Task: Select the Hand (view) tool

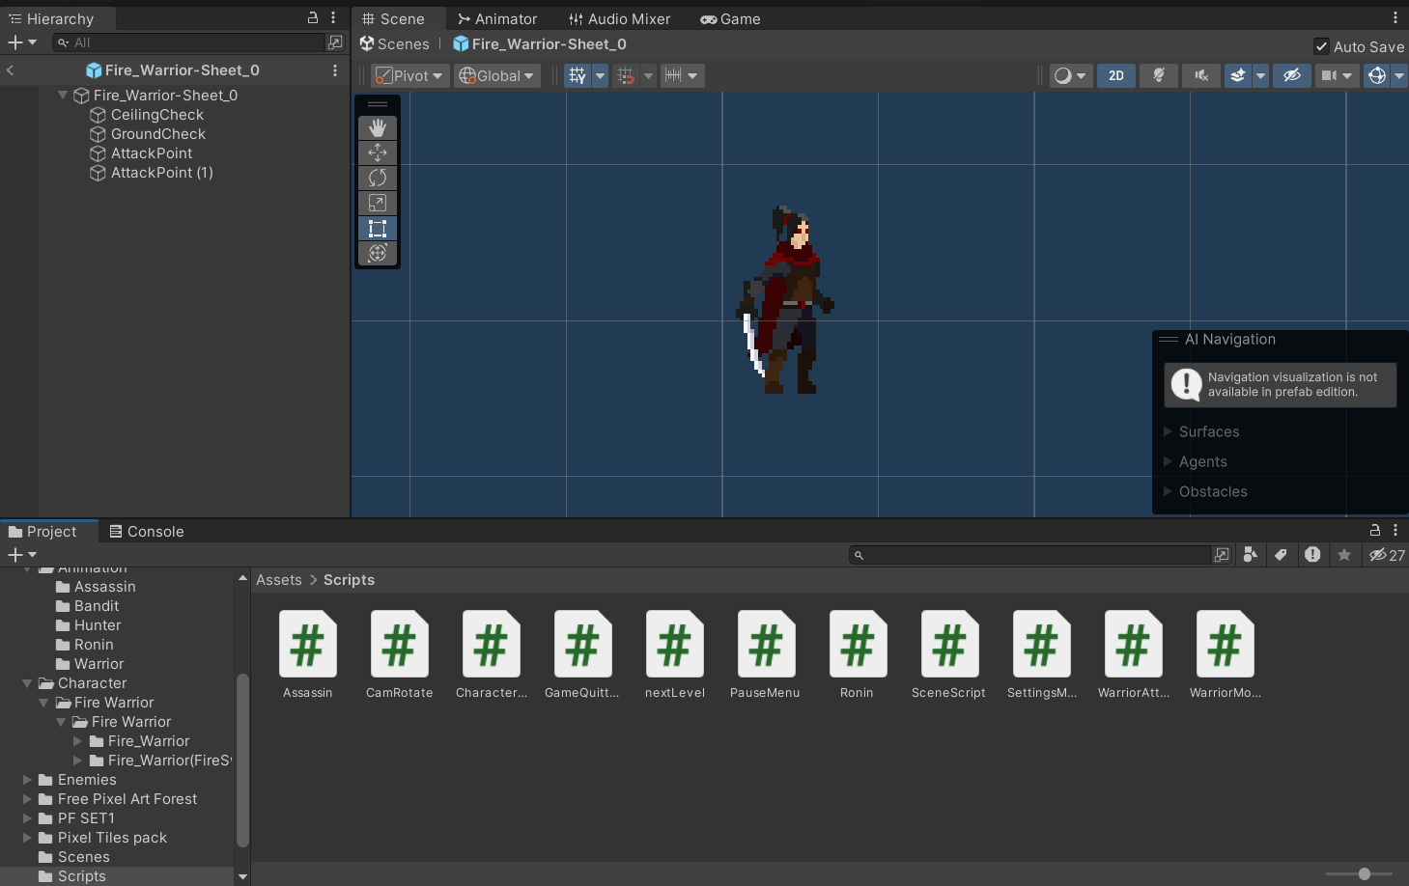Action: coord(378,127)
